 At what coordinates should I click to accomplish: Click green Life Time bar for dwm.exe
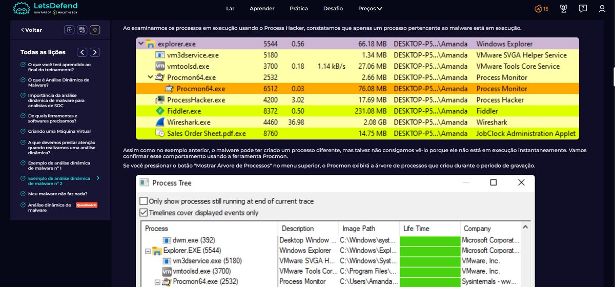point(429,240)
